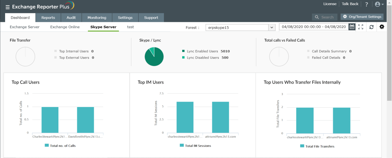
Task: Switch to the Reports tab
Action: pos(48,18)
